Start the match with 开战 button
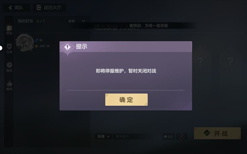Screen dimensions: 247x154 (217, 133)
